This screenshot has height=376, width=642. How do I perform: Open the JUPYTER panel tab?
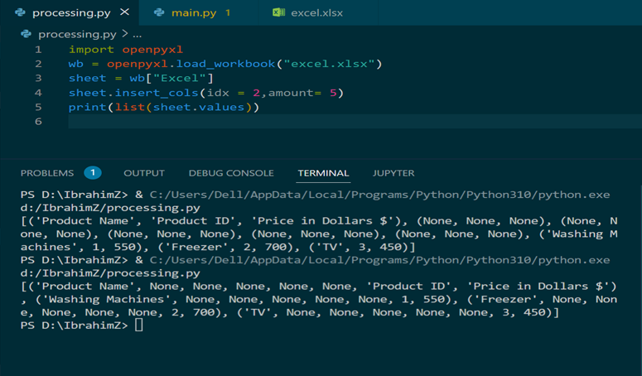(x=393, y=173)
